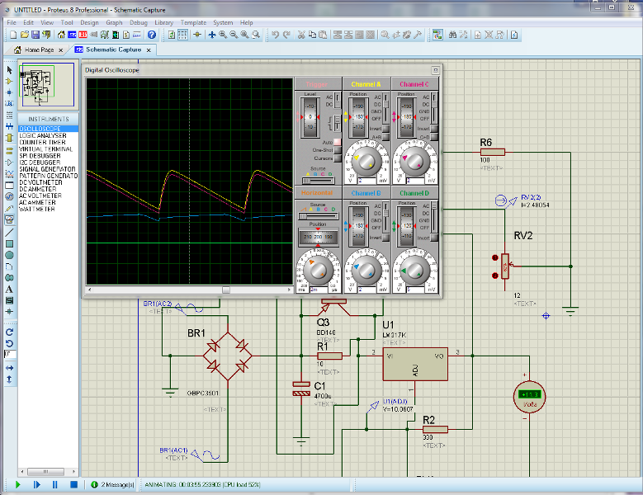Select the component mode tool
This screenshot has height=495, width=643.
click(x=9, y=81)
